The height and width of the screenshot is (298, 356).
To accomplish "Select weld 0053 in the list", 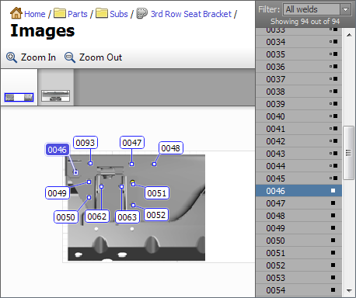I will (298, 278).
